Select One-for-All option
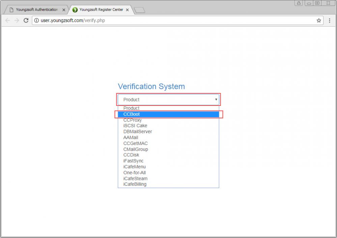337x238 pixels. 169,173
